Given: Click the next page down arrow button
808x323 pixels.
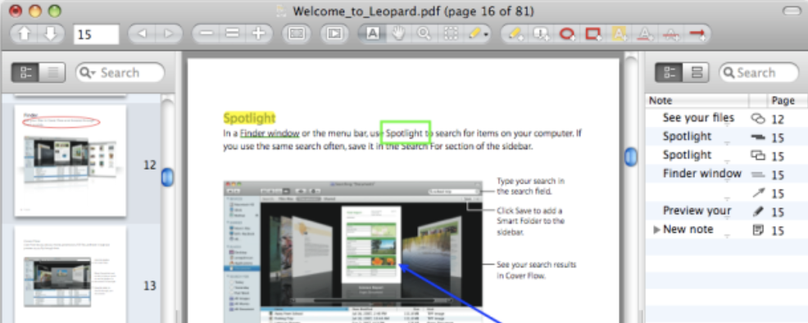Looking at the screenshot, I should click(x=51, y=34).
